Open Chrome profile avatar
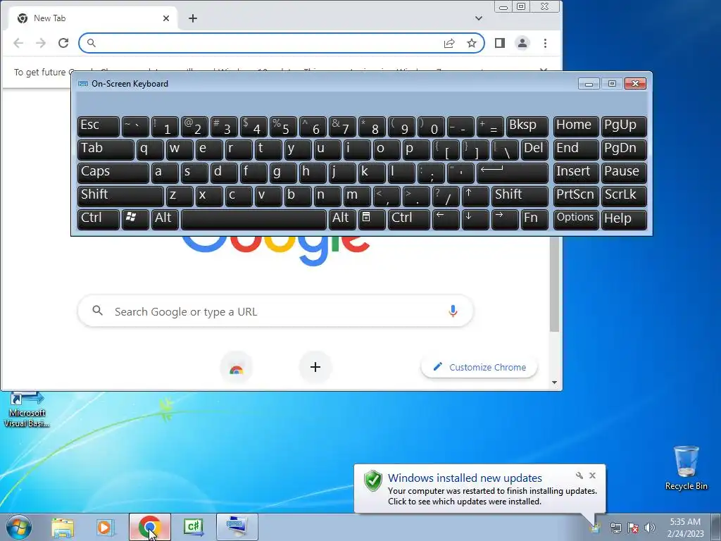This screenshot has width=721, height=541. 522,43
